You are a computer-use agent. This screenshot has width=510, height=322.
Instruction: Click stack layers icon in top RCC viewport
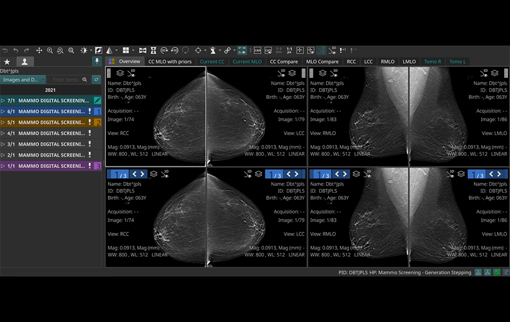click(x=120, y=73)
